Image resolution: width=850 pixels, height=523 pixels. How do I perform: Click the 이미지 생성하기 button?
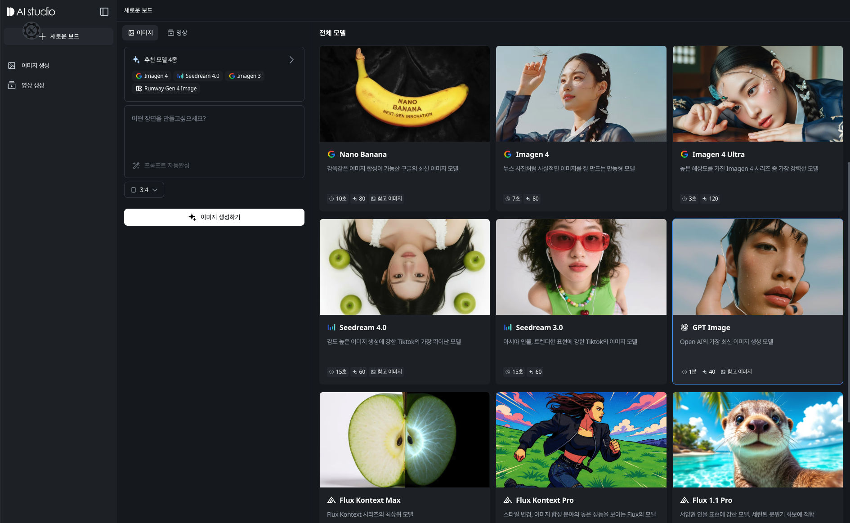[x=214, y=217]
